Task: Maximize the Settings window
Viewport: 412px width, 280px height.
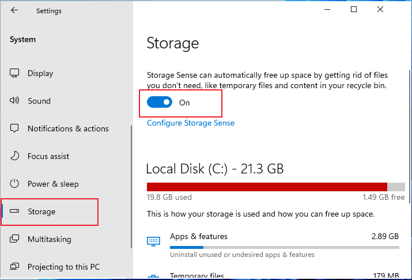Action: click(354, 9)
